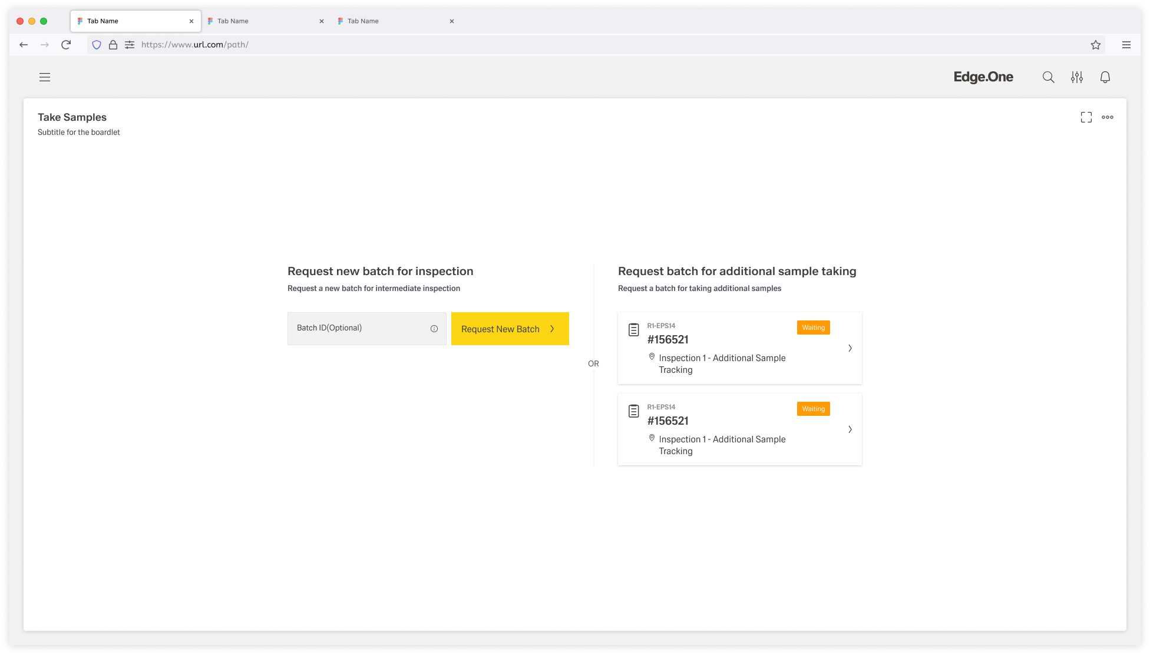Screen dimensions: 1150x655
Task: Expand the second #156521 batch card chevron
Action: 850,429
